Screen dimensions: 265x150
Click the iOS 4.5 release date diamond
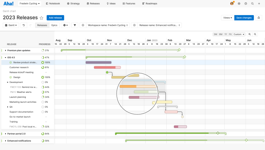tap(185, 57)
